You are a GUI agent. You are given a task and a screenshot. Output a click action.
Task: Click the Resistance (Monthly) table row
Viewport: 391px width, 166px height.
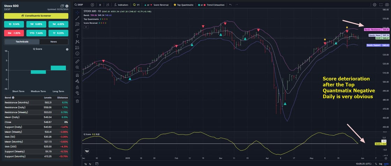[x=36, y=103]
